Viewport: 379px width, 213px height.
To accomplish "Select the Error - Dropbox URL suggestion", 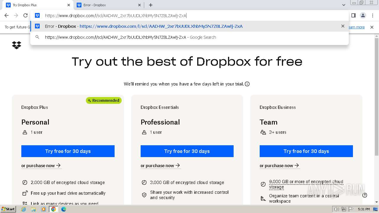I will pos(189,26).
